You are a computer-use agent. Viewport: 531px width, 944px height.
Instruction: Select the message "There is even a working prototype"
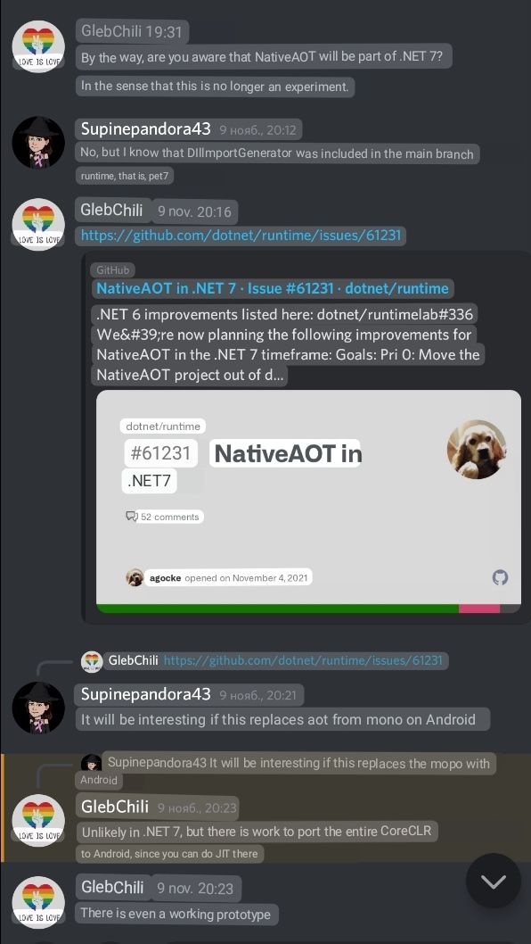coord(176,914)
